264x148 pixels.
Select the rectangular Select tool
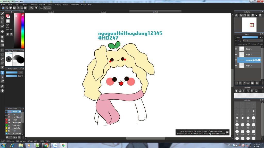coord(2,50)
